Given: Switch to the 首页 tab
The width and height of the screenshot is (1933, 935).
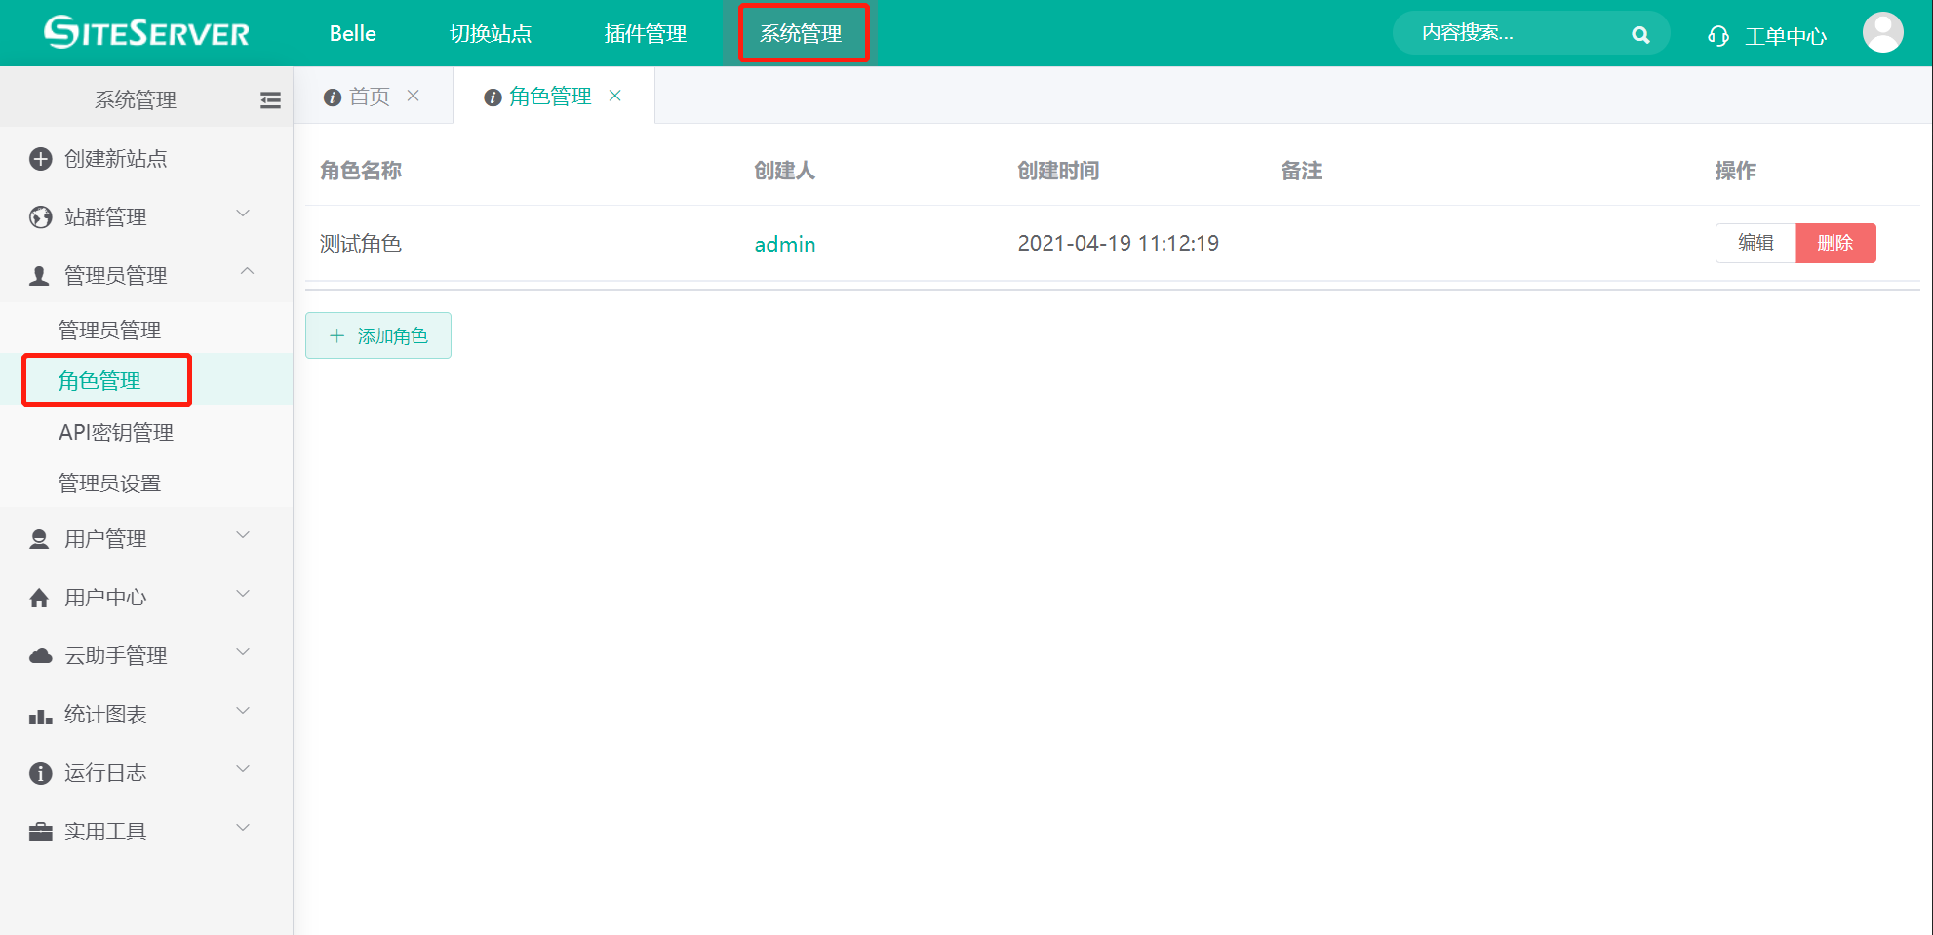Looking at the screenshot, I should tap(369, 97).
